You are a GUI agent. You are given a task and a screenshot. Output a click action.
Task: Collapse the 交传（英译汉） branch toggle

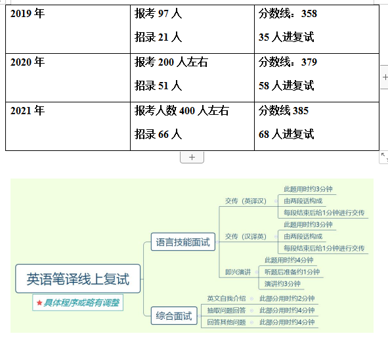(x=276, y=202)
